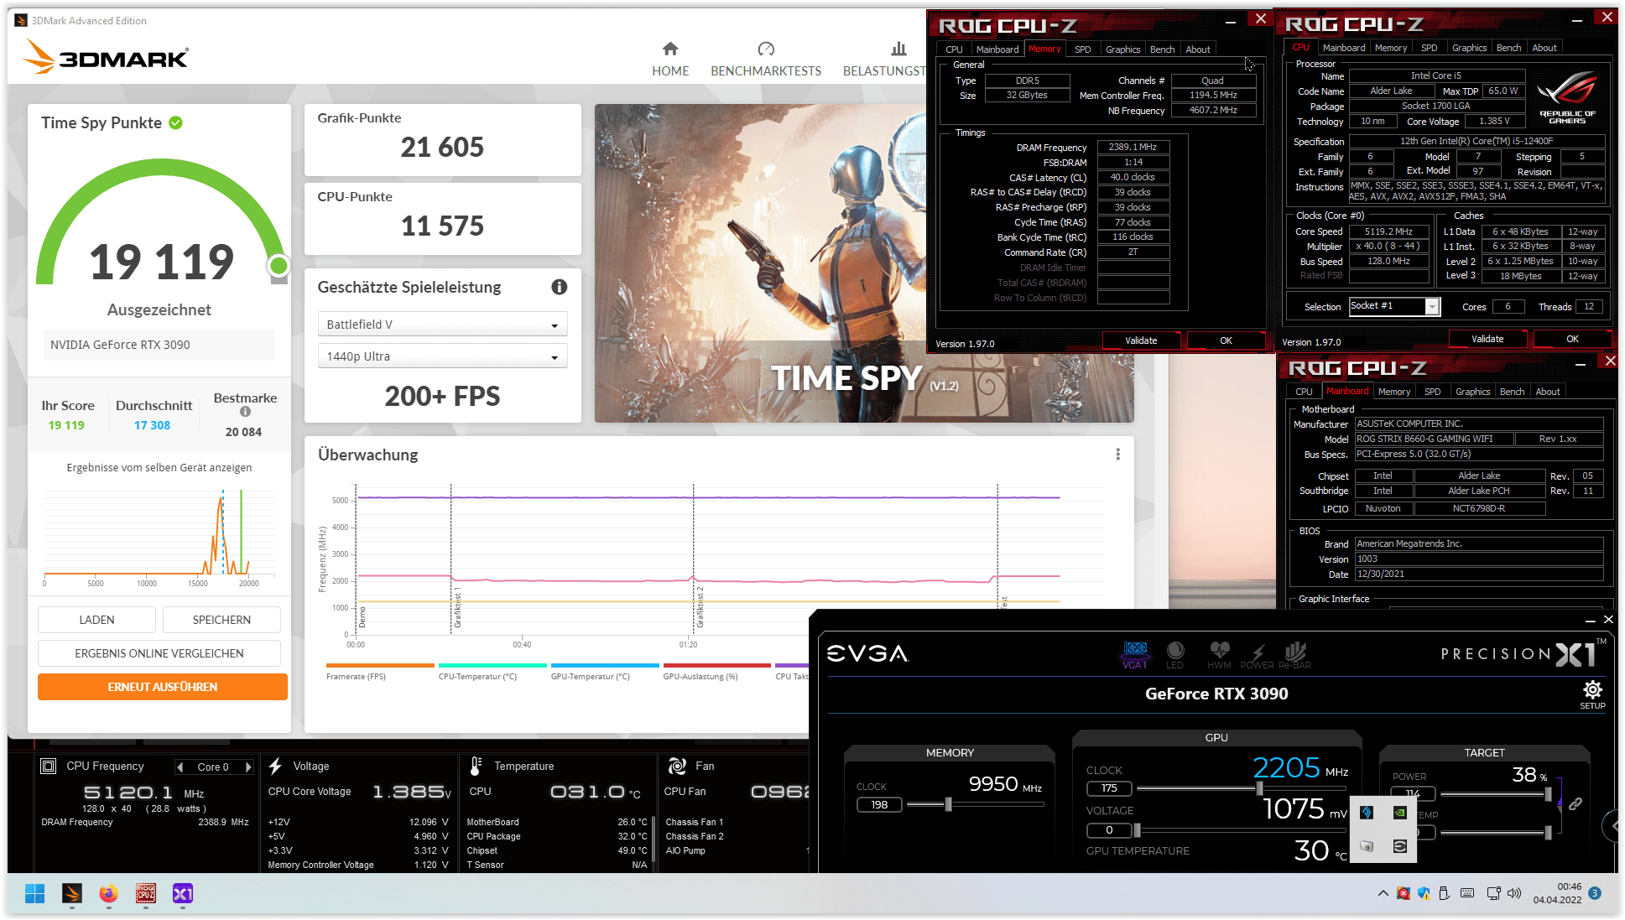
Task: Click the memory clock offset field showing 198
Action: click(x=879, y=804)
